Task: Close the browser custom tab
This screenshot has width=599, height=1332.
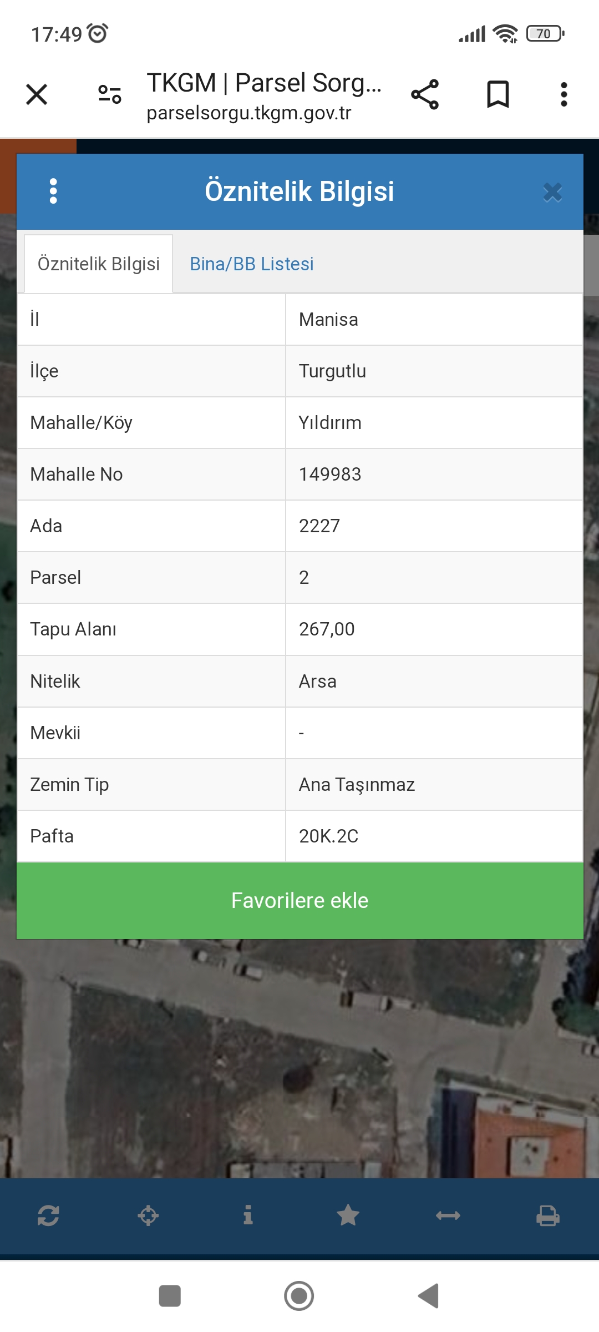Action: 37,94
